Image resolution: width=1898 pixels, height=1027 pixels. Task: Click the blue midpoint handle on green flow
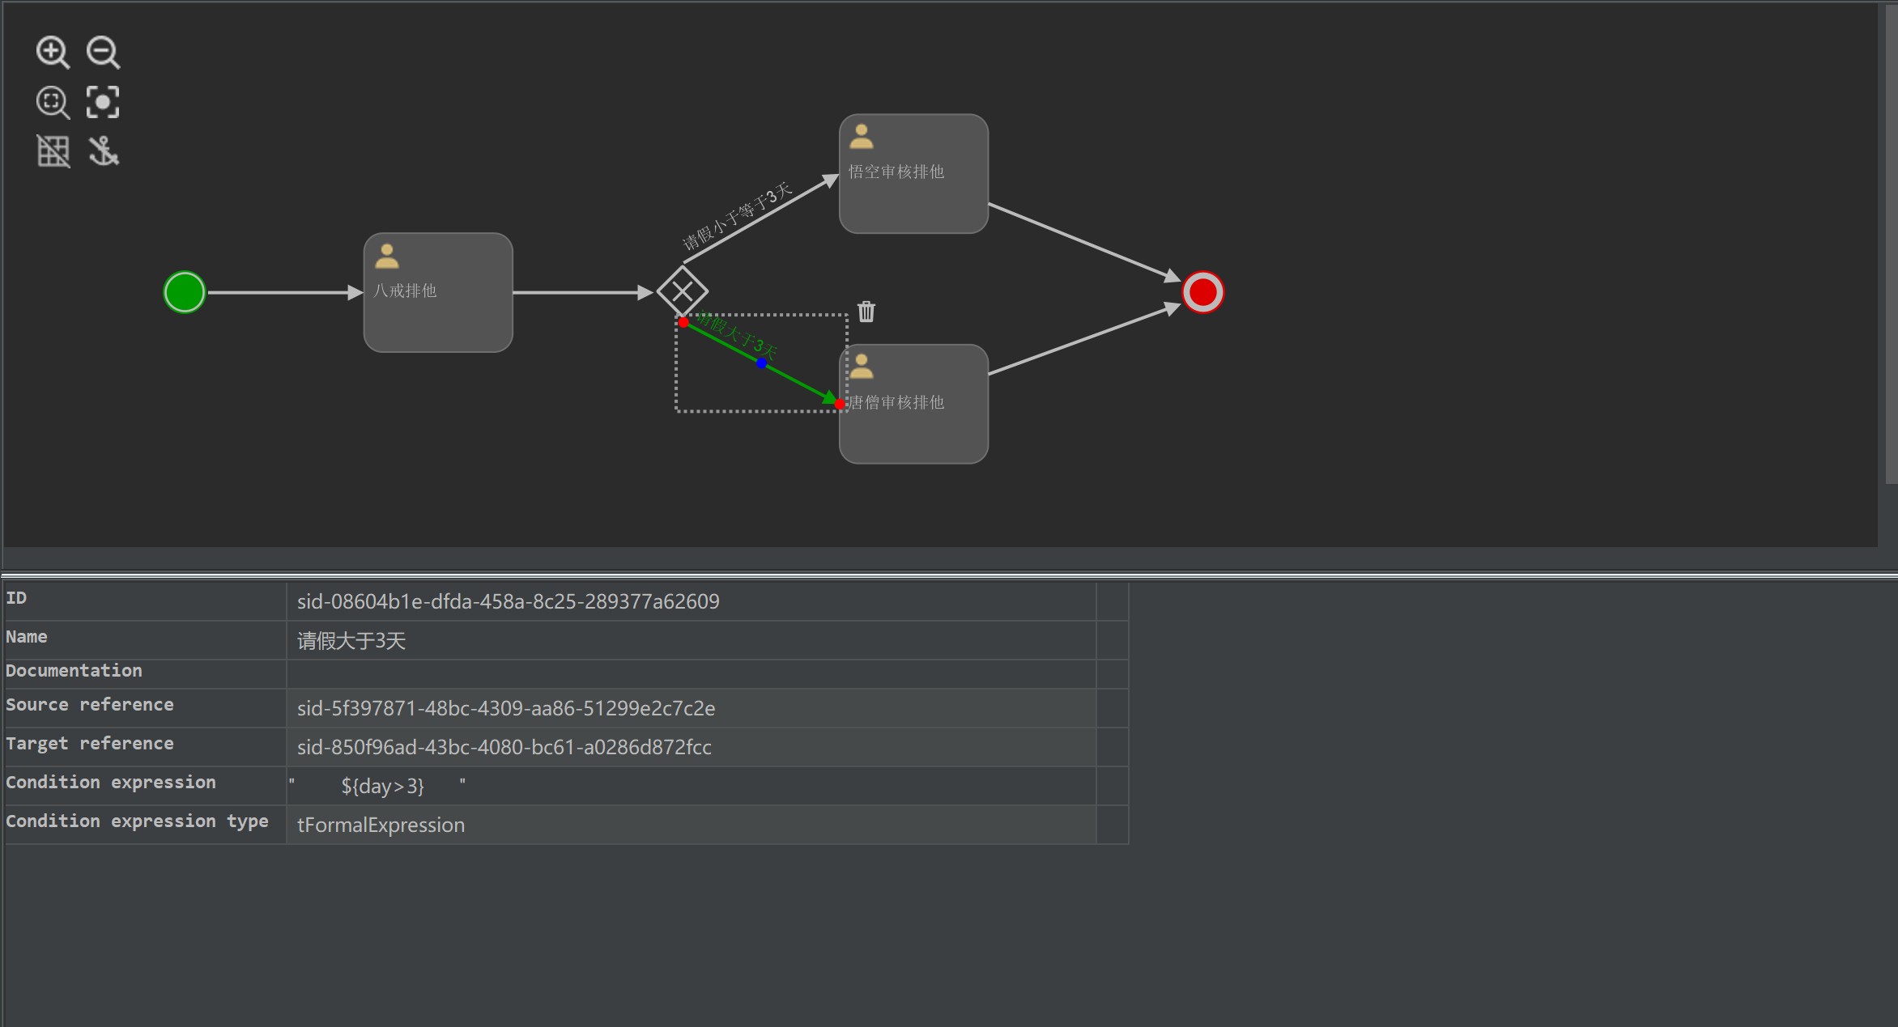point(761,363)
